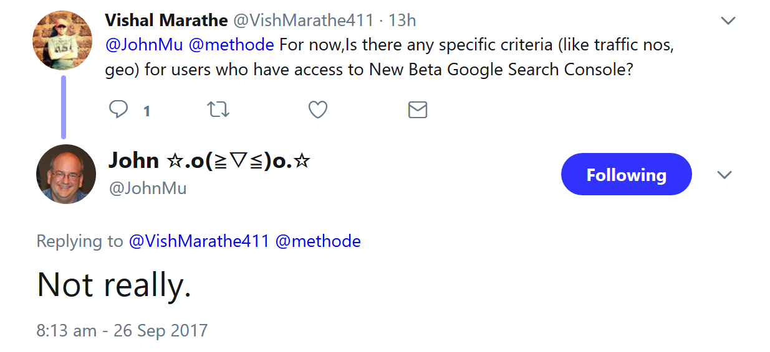Screen dimensions: 770x352
Task: Click @VishMarathe411 in the Replying to line
Action: pyautogui.click(x=199, y=241)
